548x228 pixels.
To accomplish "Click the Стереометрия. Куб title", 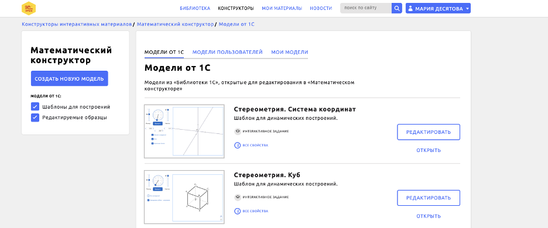I will coord(267,175).
